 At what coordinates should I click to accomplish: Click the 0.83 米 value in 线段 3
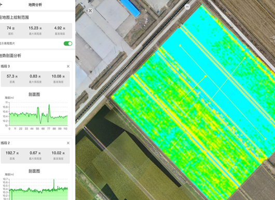(x=35, y=76)
